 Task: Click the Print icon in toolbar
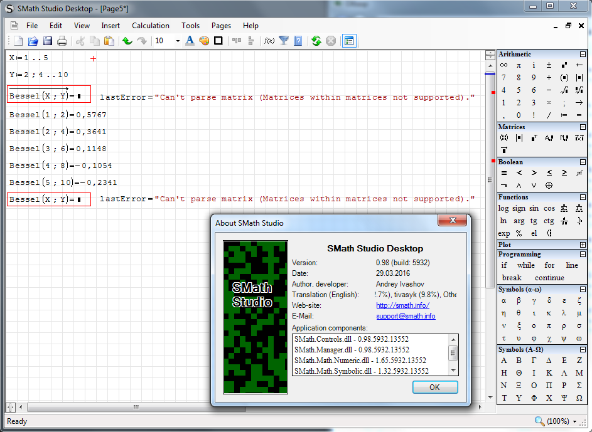tap(62, 41)
